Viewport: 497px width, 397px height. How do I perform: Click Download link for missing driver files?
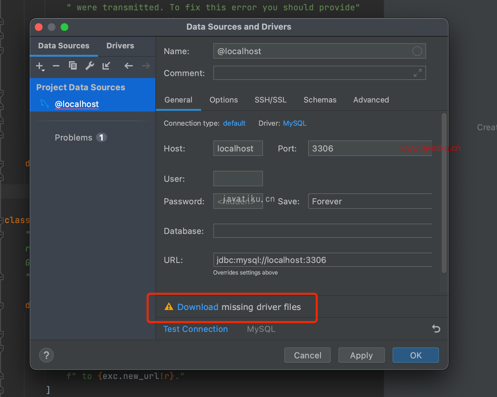click(x=198, y=307)
